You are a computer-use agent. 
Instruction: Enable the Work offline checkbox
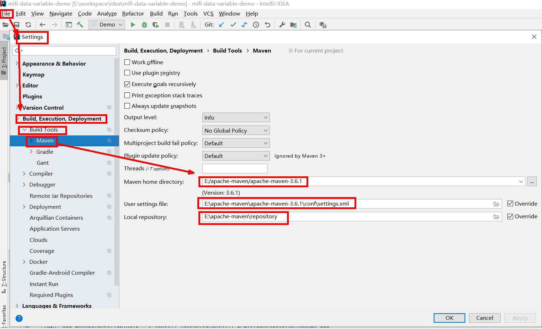coord(127,62)
